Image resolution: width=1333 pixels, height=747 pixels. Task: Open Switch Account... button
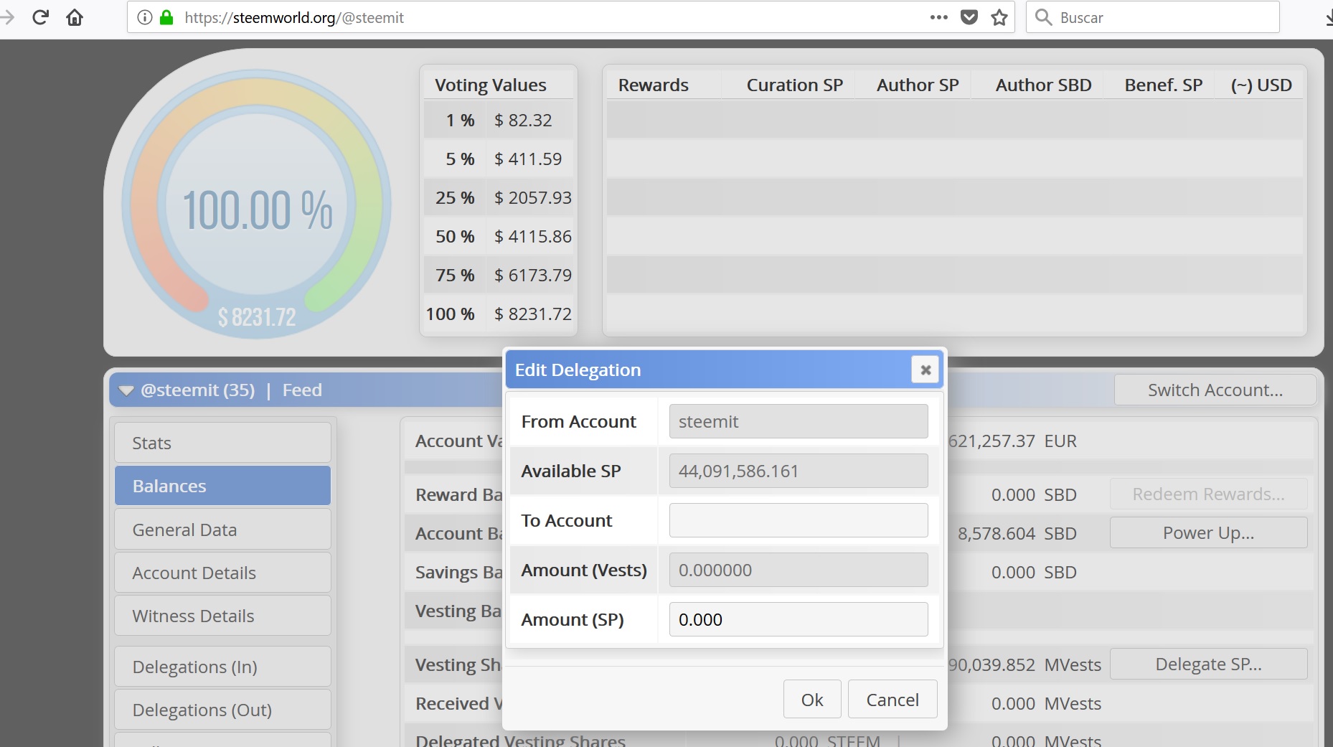coord(1215,390)
